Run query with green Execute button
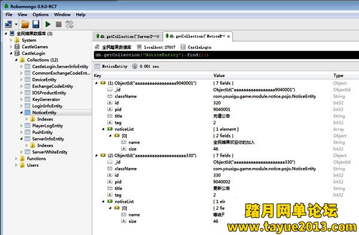359x235 pixels. tap(48, 24)
